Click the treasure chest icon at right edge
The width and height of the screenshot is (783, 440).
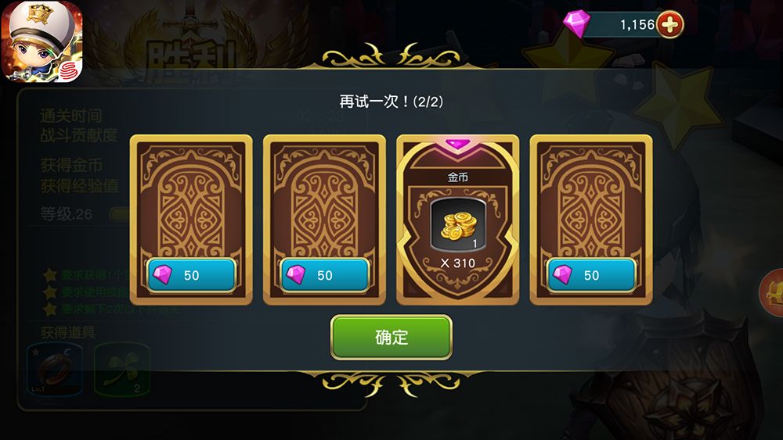[x=771, y=292]
